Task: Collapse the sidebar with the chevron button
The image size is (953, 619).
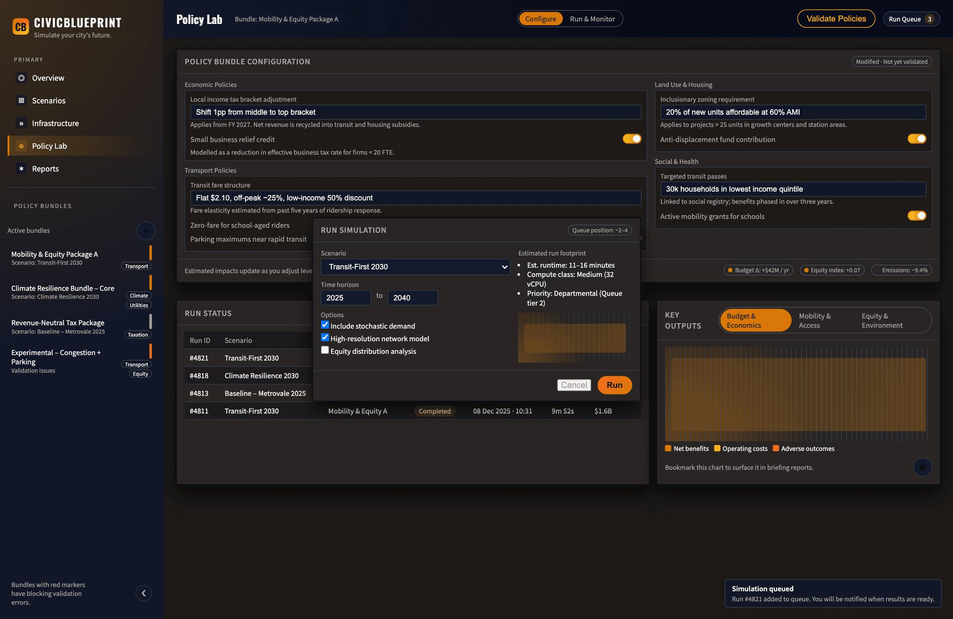Action: coord(144,593)
